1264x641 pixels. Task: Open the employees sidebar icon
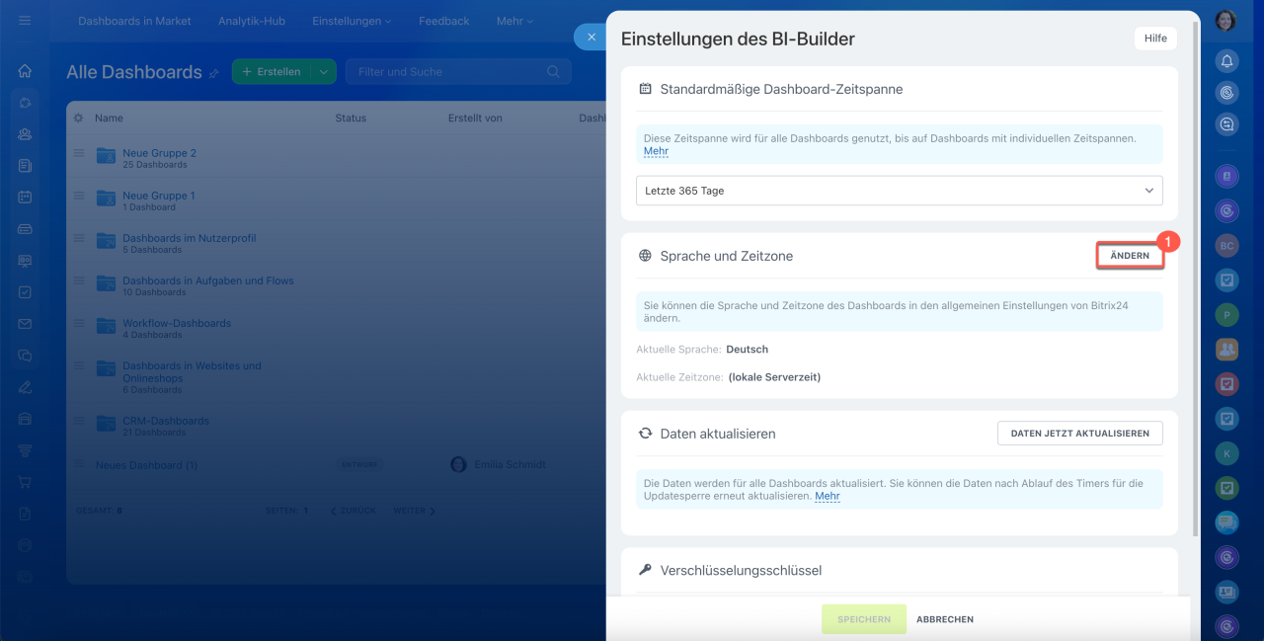point(25,134)
